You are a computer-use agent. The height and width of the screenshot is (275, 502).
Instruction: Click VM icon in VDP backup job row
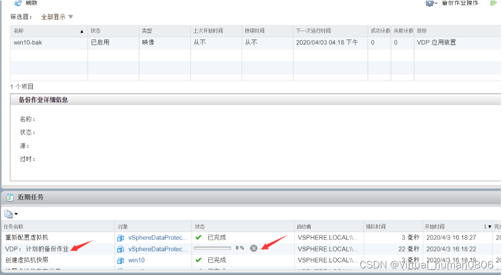[121, 249]
